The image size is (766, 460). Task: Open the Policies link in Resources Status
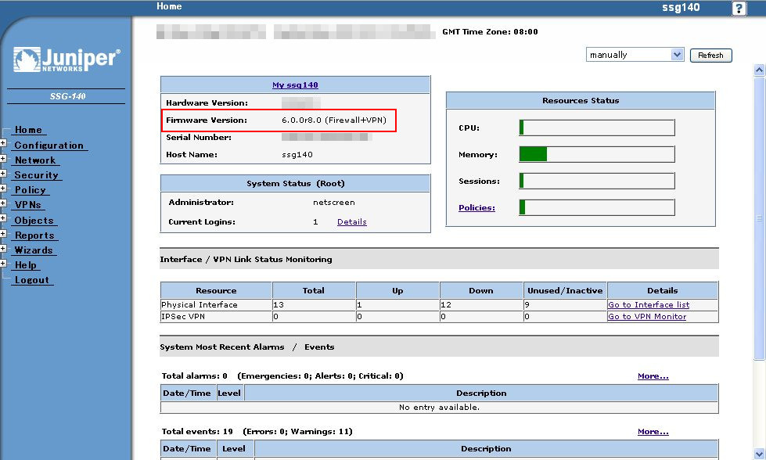pos(477,207)
